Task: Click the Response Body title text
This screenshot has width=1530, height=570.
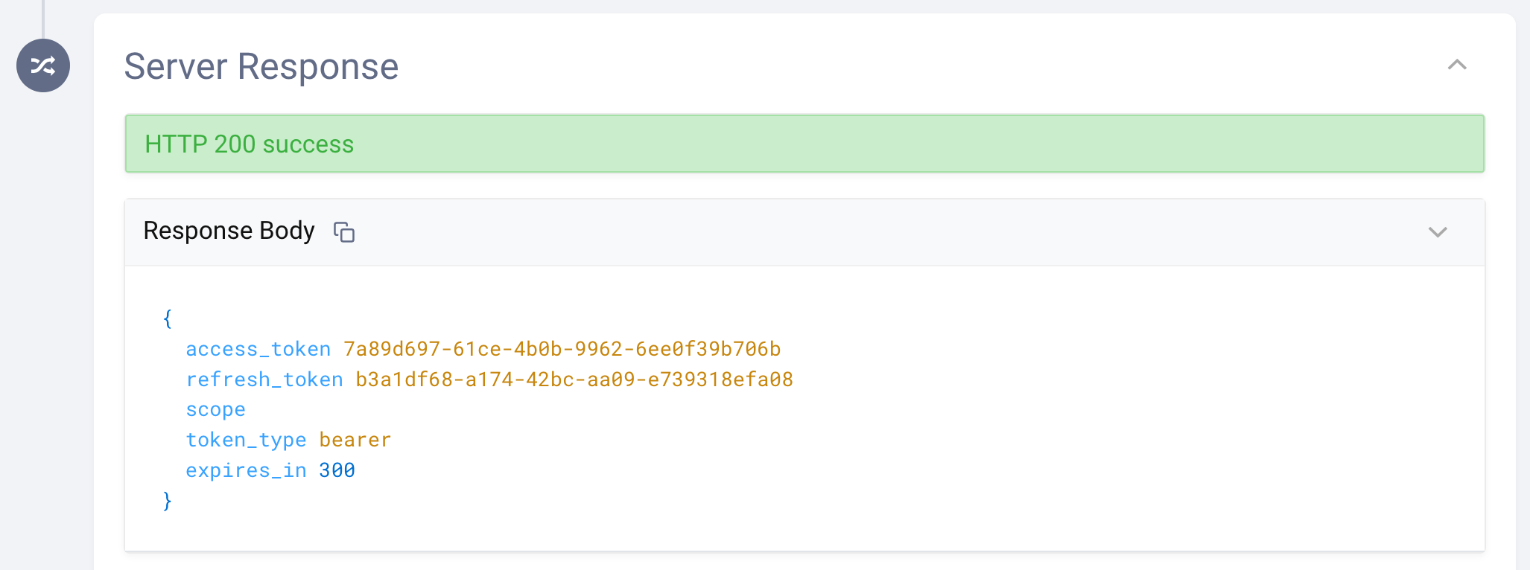Action: coord(229,231)
